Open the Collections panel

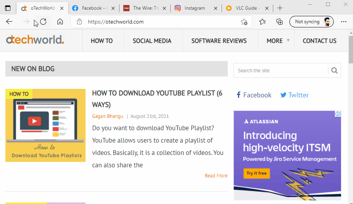tap(279, 22)
